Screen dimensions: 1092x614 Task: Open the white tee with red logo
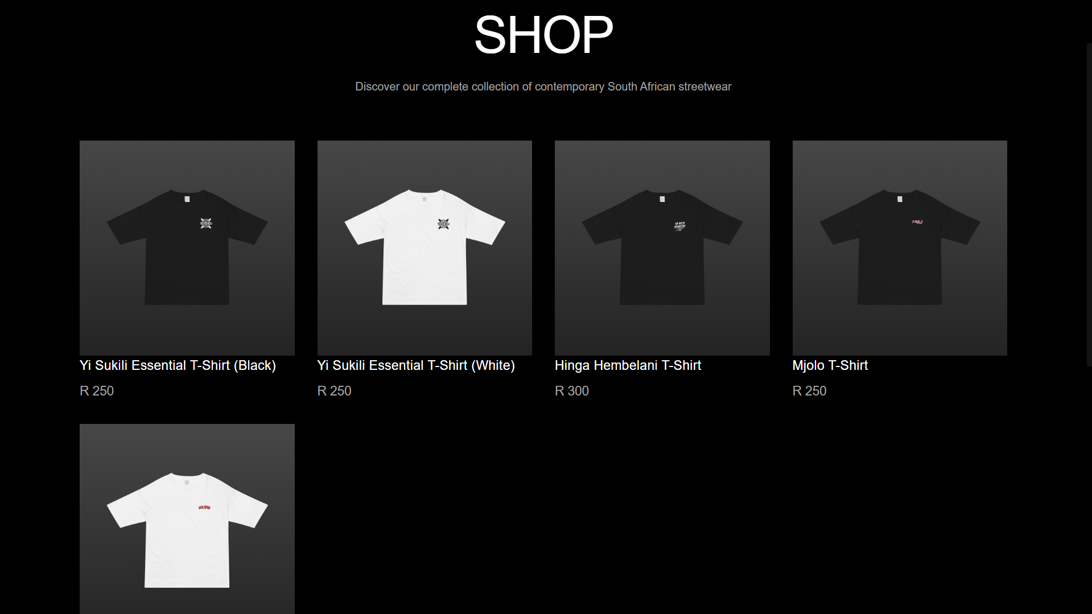pyautogui.click(x=187, y=519)
